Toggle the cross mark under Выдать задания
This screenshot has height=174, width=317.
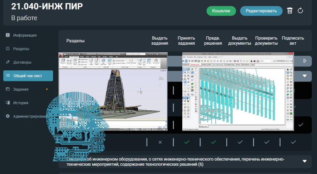[x=160, y=142]
